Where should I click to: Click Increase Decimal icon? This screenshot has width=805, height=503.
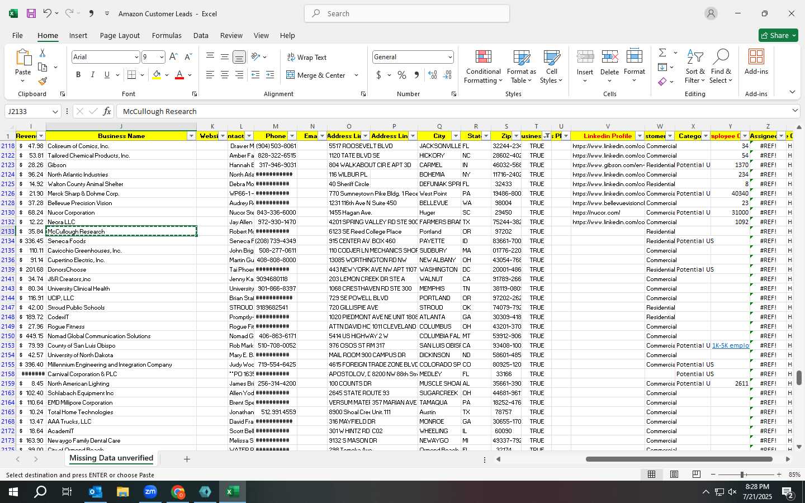[x=432, y=75]
